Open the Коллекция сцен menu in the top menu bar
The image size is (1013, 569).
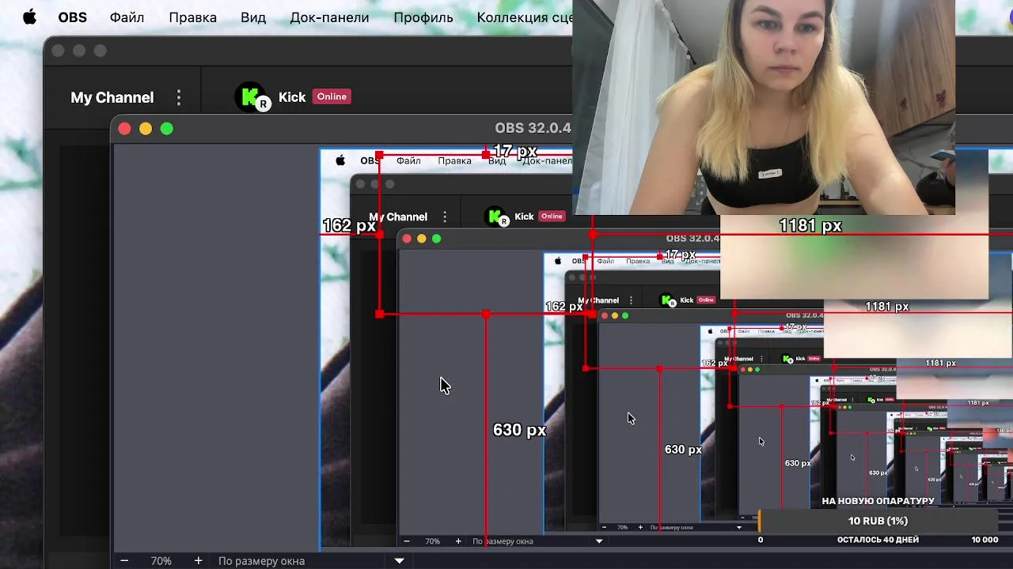525,17
